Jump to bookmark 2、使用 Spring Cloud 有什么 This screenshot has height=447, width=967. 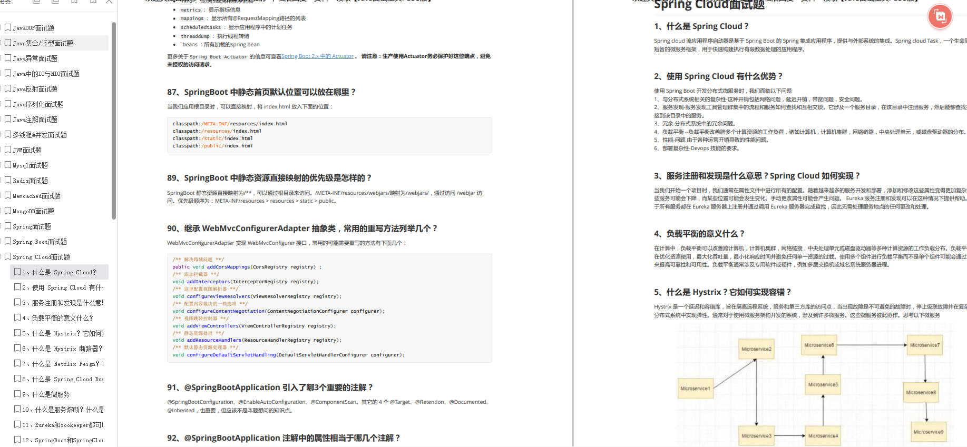point(63,287)
